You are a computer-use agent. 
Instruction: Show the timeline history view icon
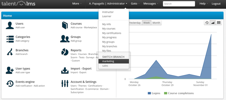207,23
